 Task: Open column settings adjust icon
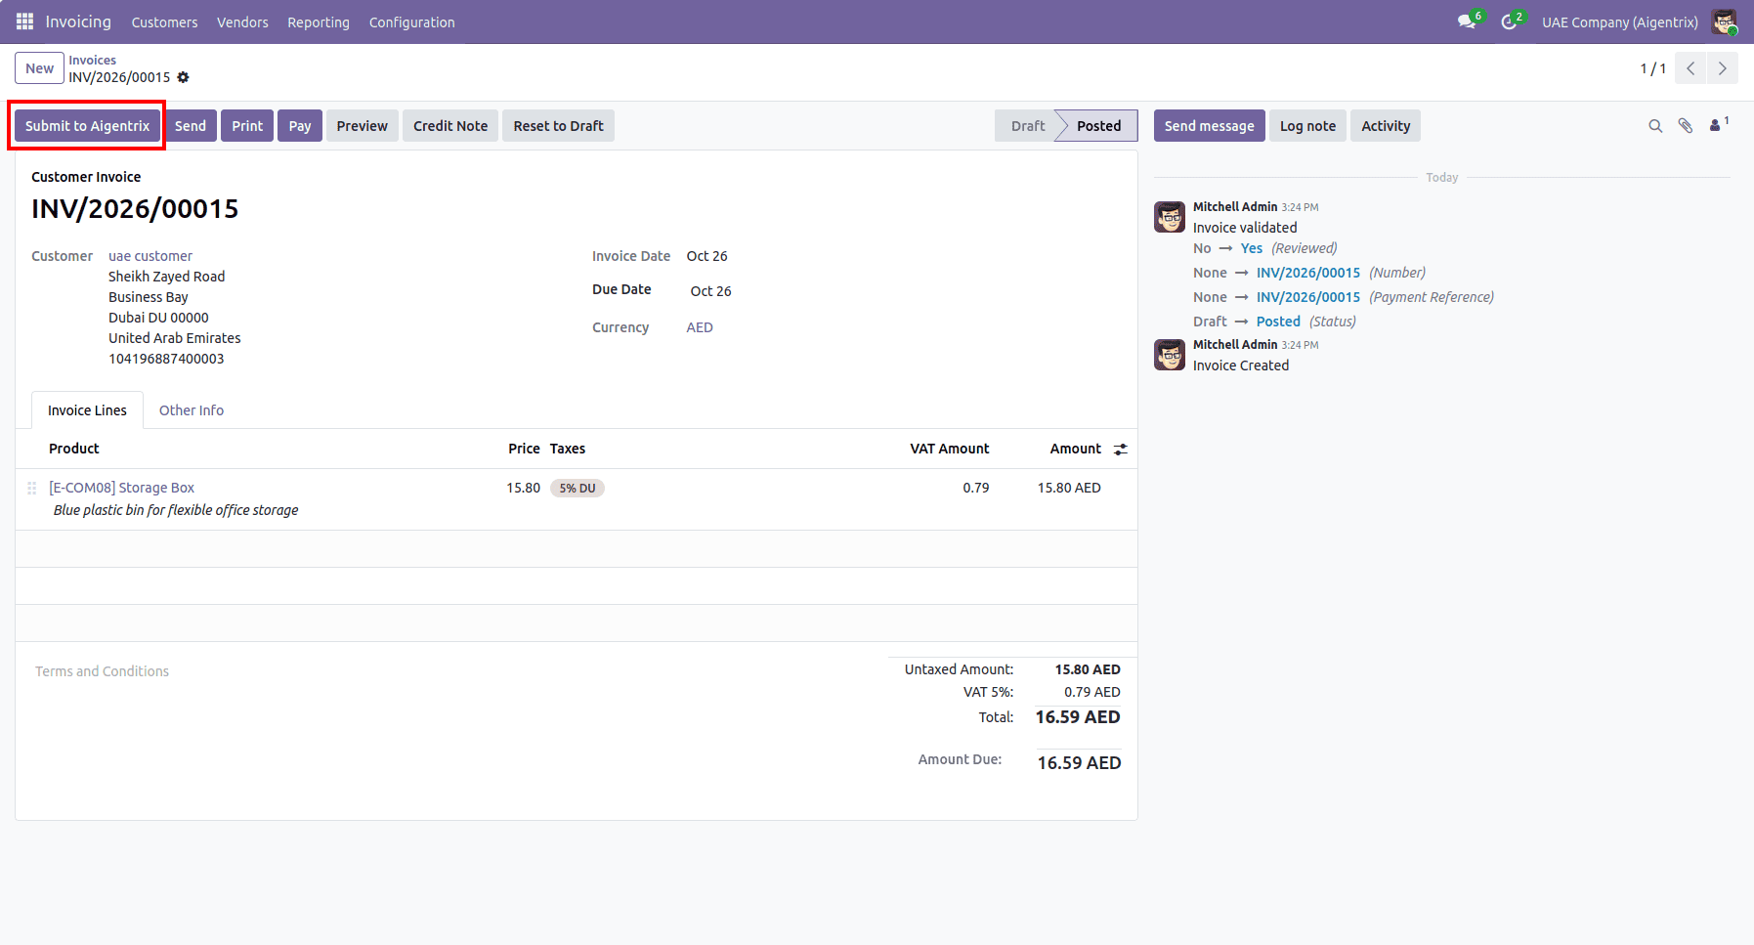1121,450
